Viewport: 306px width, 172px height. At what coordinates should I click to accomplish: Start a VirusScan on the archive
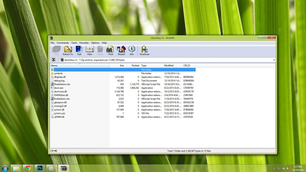[x=145, y=50]
